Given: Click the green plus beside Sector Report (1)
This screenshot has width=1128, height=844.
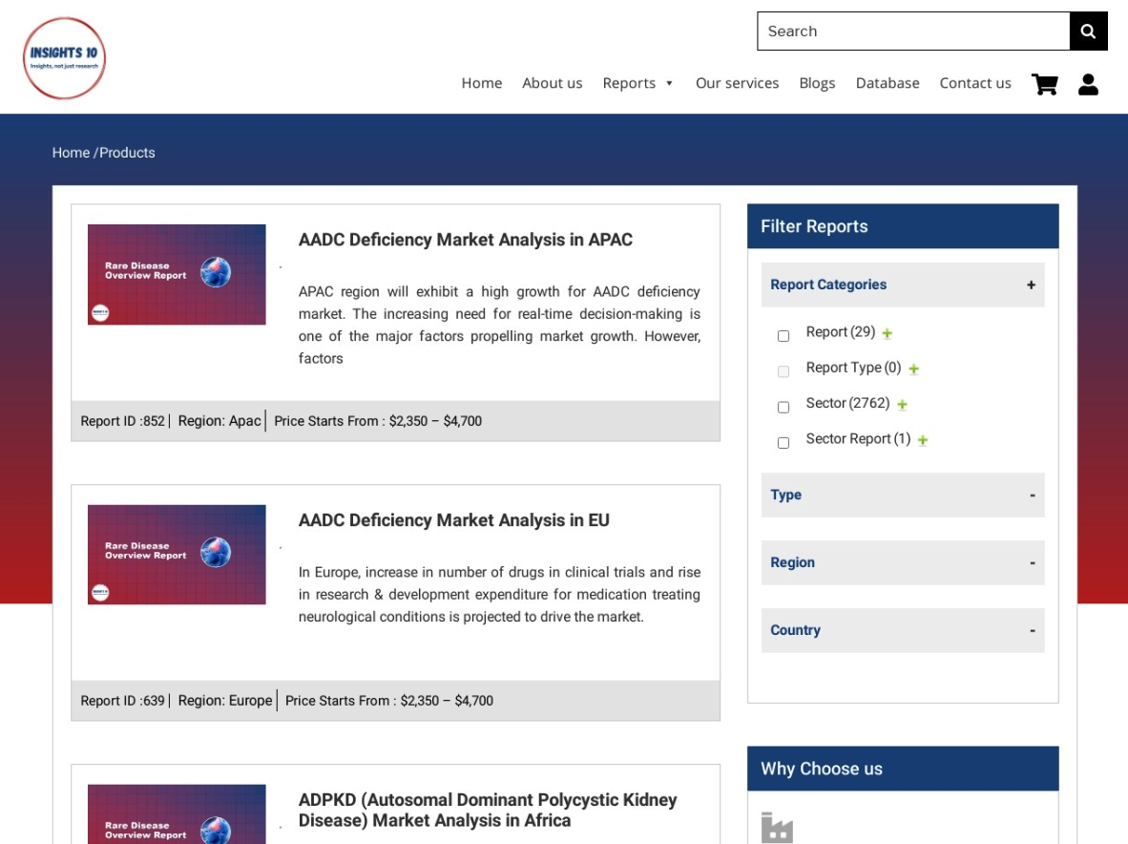Looking at the screenshot, I should pos(922,440).
